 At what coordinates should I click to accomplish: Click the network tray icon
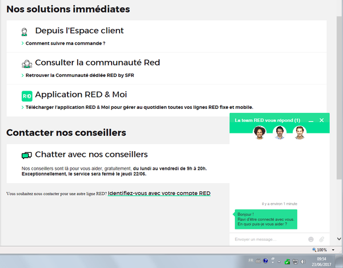click(296, 262)
